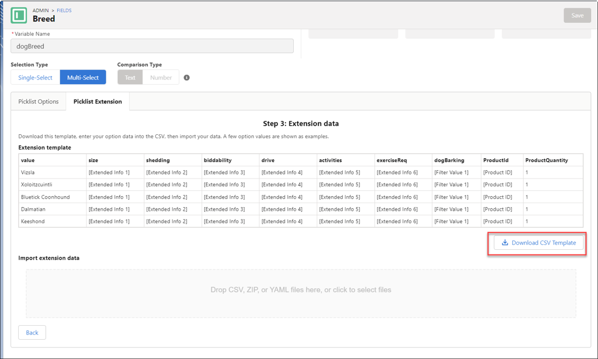Click the Comparison Type label

click(140, 64)
